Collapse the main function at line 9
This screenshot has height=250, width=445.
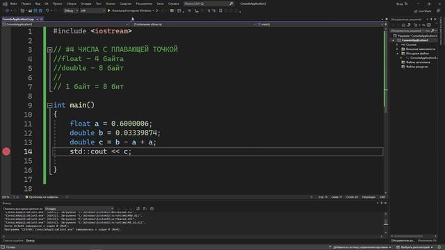[x=49, y=106]
